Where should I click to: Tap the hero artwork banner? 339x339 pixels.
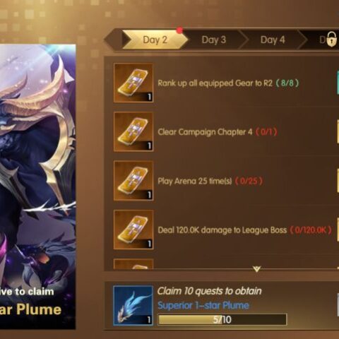tap(37, 187)
